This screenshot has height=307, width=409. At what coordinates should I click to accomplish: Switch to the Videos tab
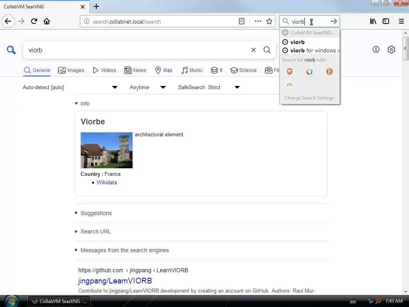coord(104,70)
